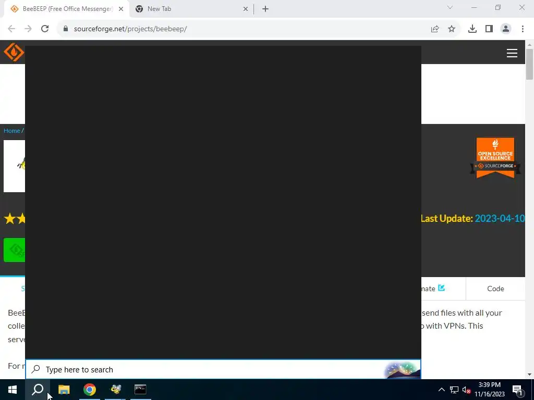Close the New Tab browser tab
Viewport: 534px width, 400px height.
246,9
